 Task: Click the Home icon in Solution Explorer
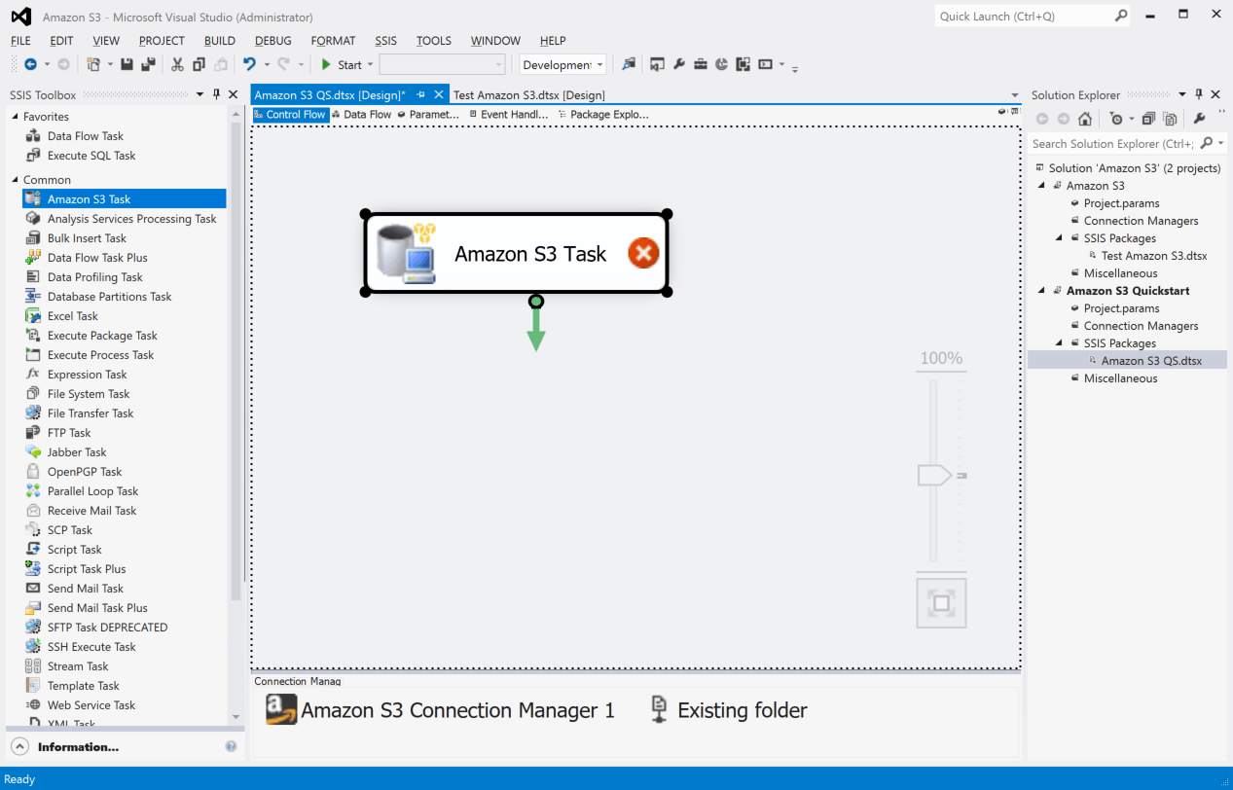pyautogui.click(x=1085, y=119)
